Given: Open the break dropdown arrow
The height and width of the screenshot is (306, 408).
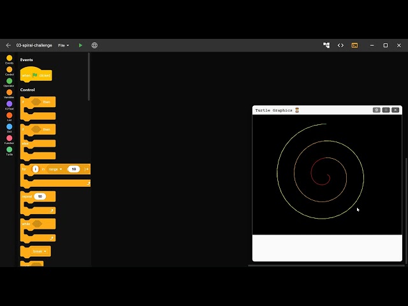Looking at the screenshot, I should pos(45,251).
